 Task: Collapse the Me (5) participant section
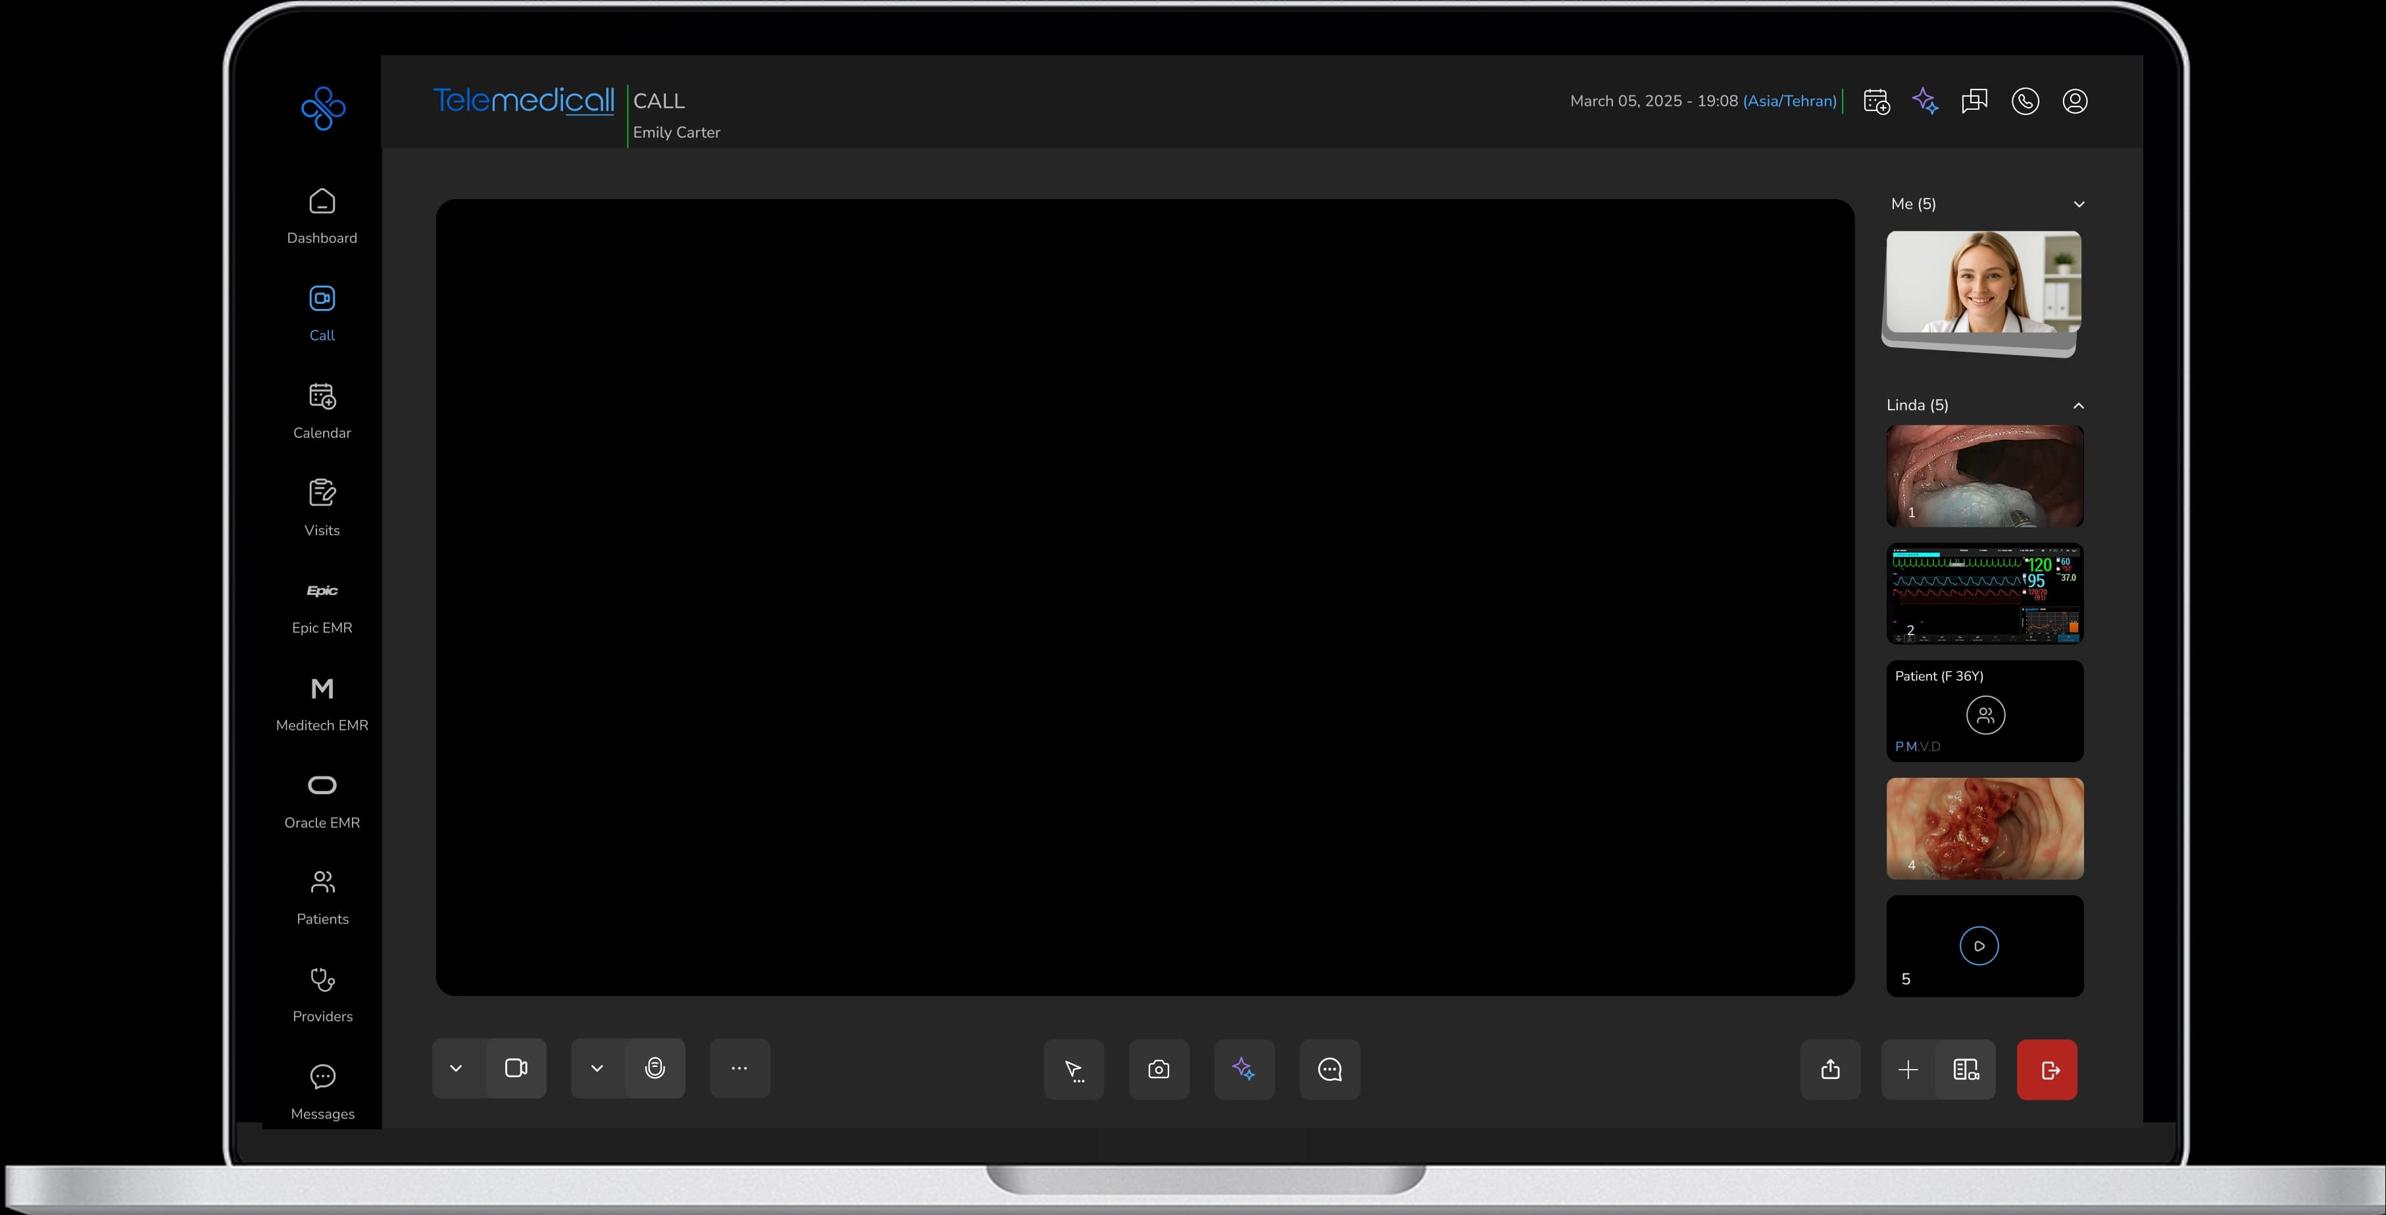click(x=2079, y=204)
